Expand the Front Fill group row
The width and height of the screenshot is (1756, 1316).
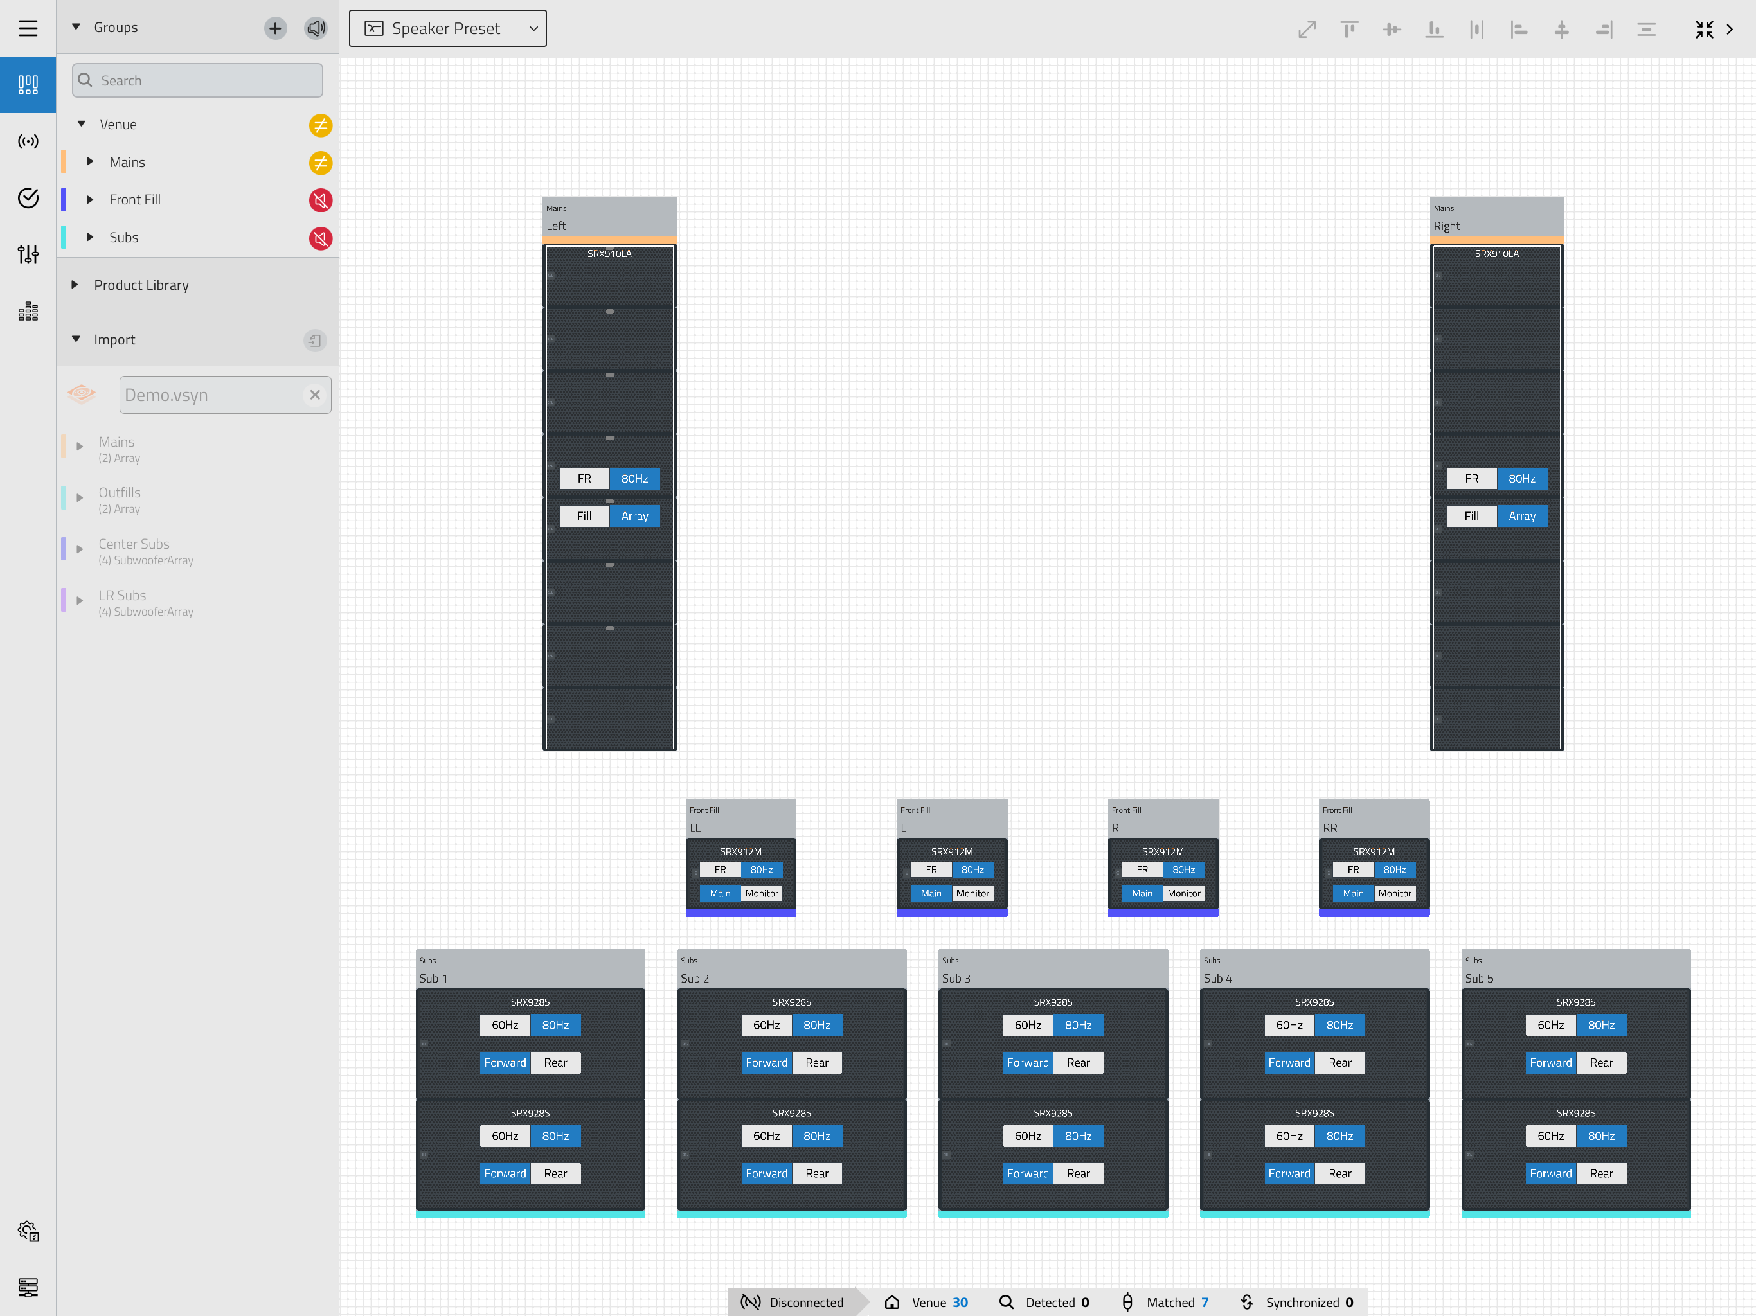[90, 199]
